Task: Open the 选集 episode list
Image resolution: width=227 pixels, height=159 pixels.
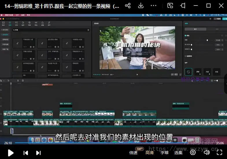Action: [x=178, y=153]
